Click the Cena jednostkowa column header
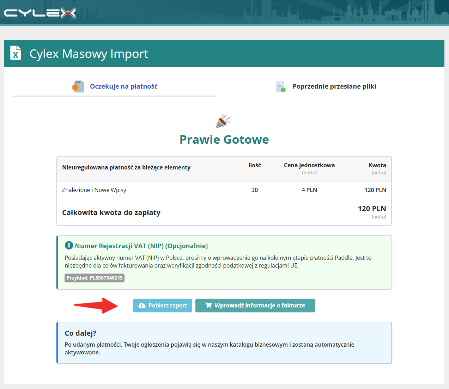The width and height of the screenshot is (449, 389). tap(309, 165)
